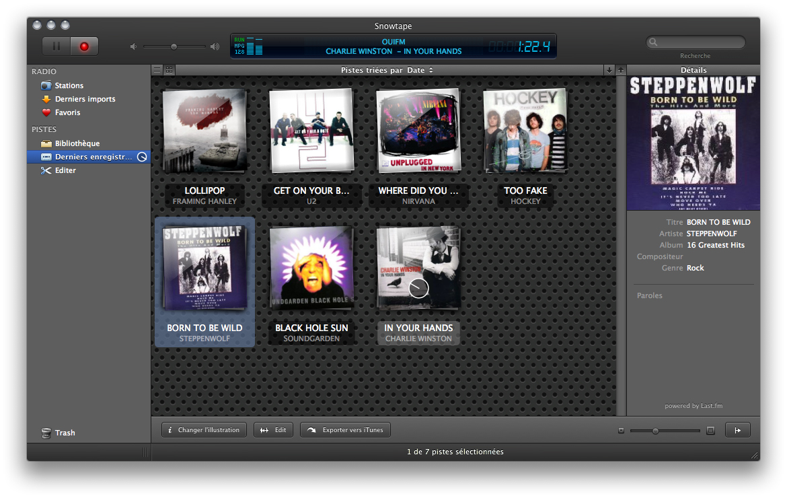Viewport: 787px width, 498px height.
Task: Click recording progress clock icon in sidebar
Action: tap(142, 157)
